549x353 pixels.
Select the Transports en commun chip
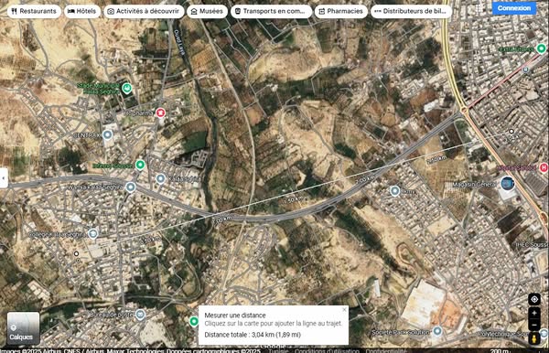tap(271, 11)
